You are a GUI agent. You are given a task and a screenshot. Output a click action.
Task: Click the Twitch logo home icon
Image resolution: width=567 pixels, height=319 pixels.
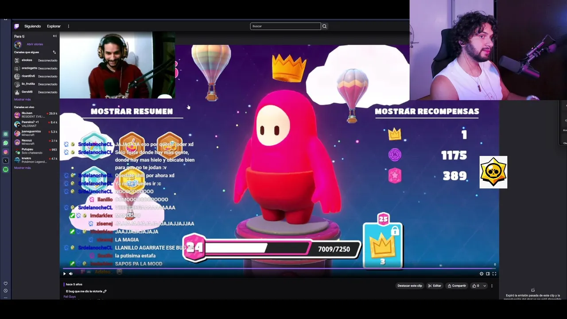(17, 26)
